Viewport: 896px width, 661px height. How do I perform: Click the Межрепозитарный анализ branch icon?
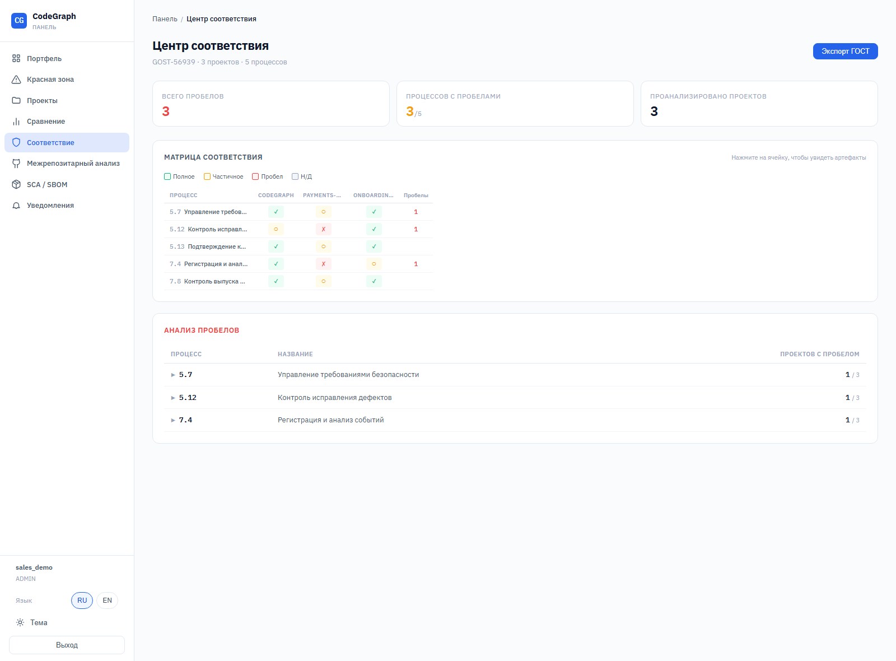point(16,164)
